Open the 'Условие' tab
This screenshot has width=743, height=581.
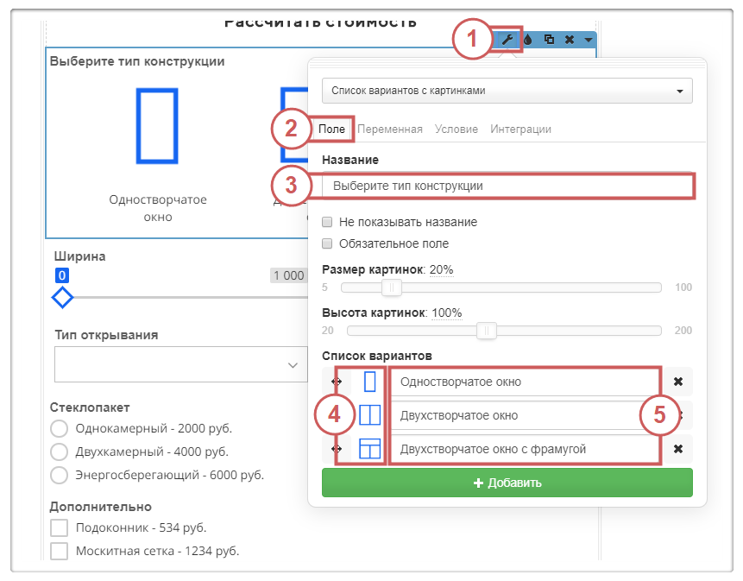coord(457,129)
